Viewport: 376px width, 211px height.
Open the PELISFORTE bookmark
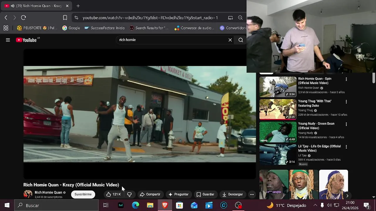pos(37,28)
